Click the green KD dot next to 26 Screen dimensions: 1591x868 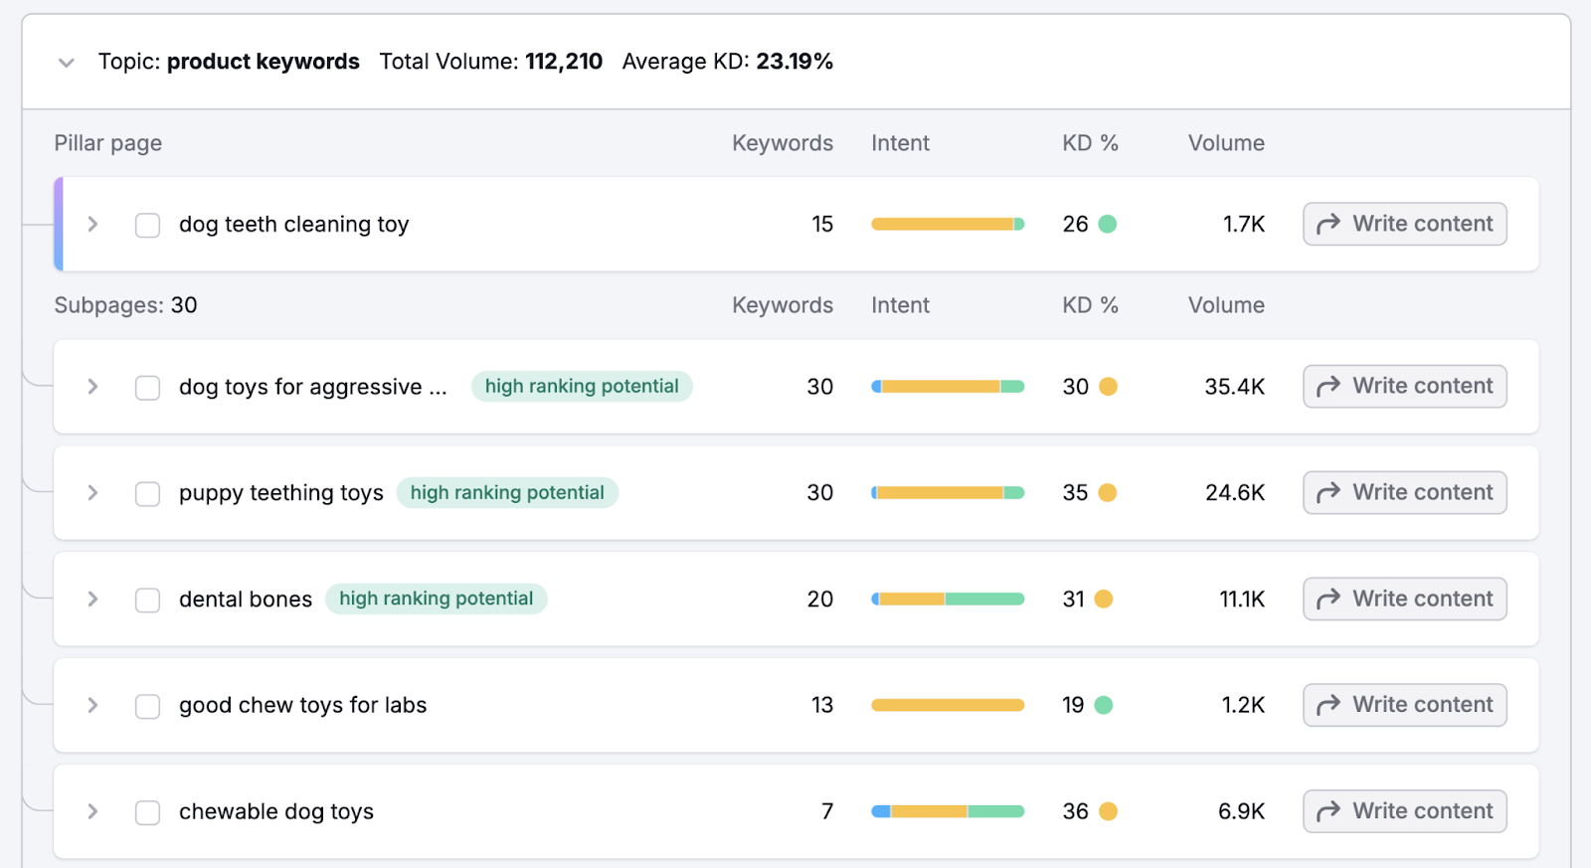coord(1108,225)
